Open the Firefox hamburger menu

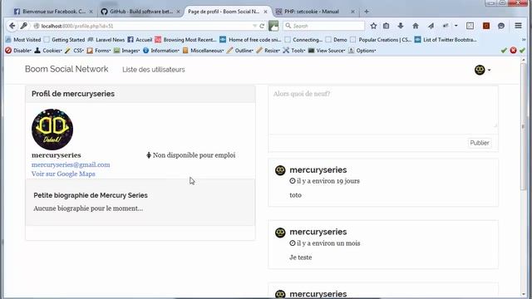[x=519, y=26]
